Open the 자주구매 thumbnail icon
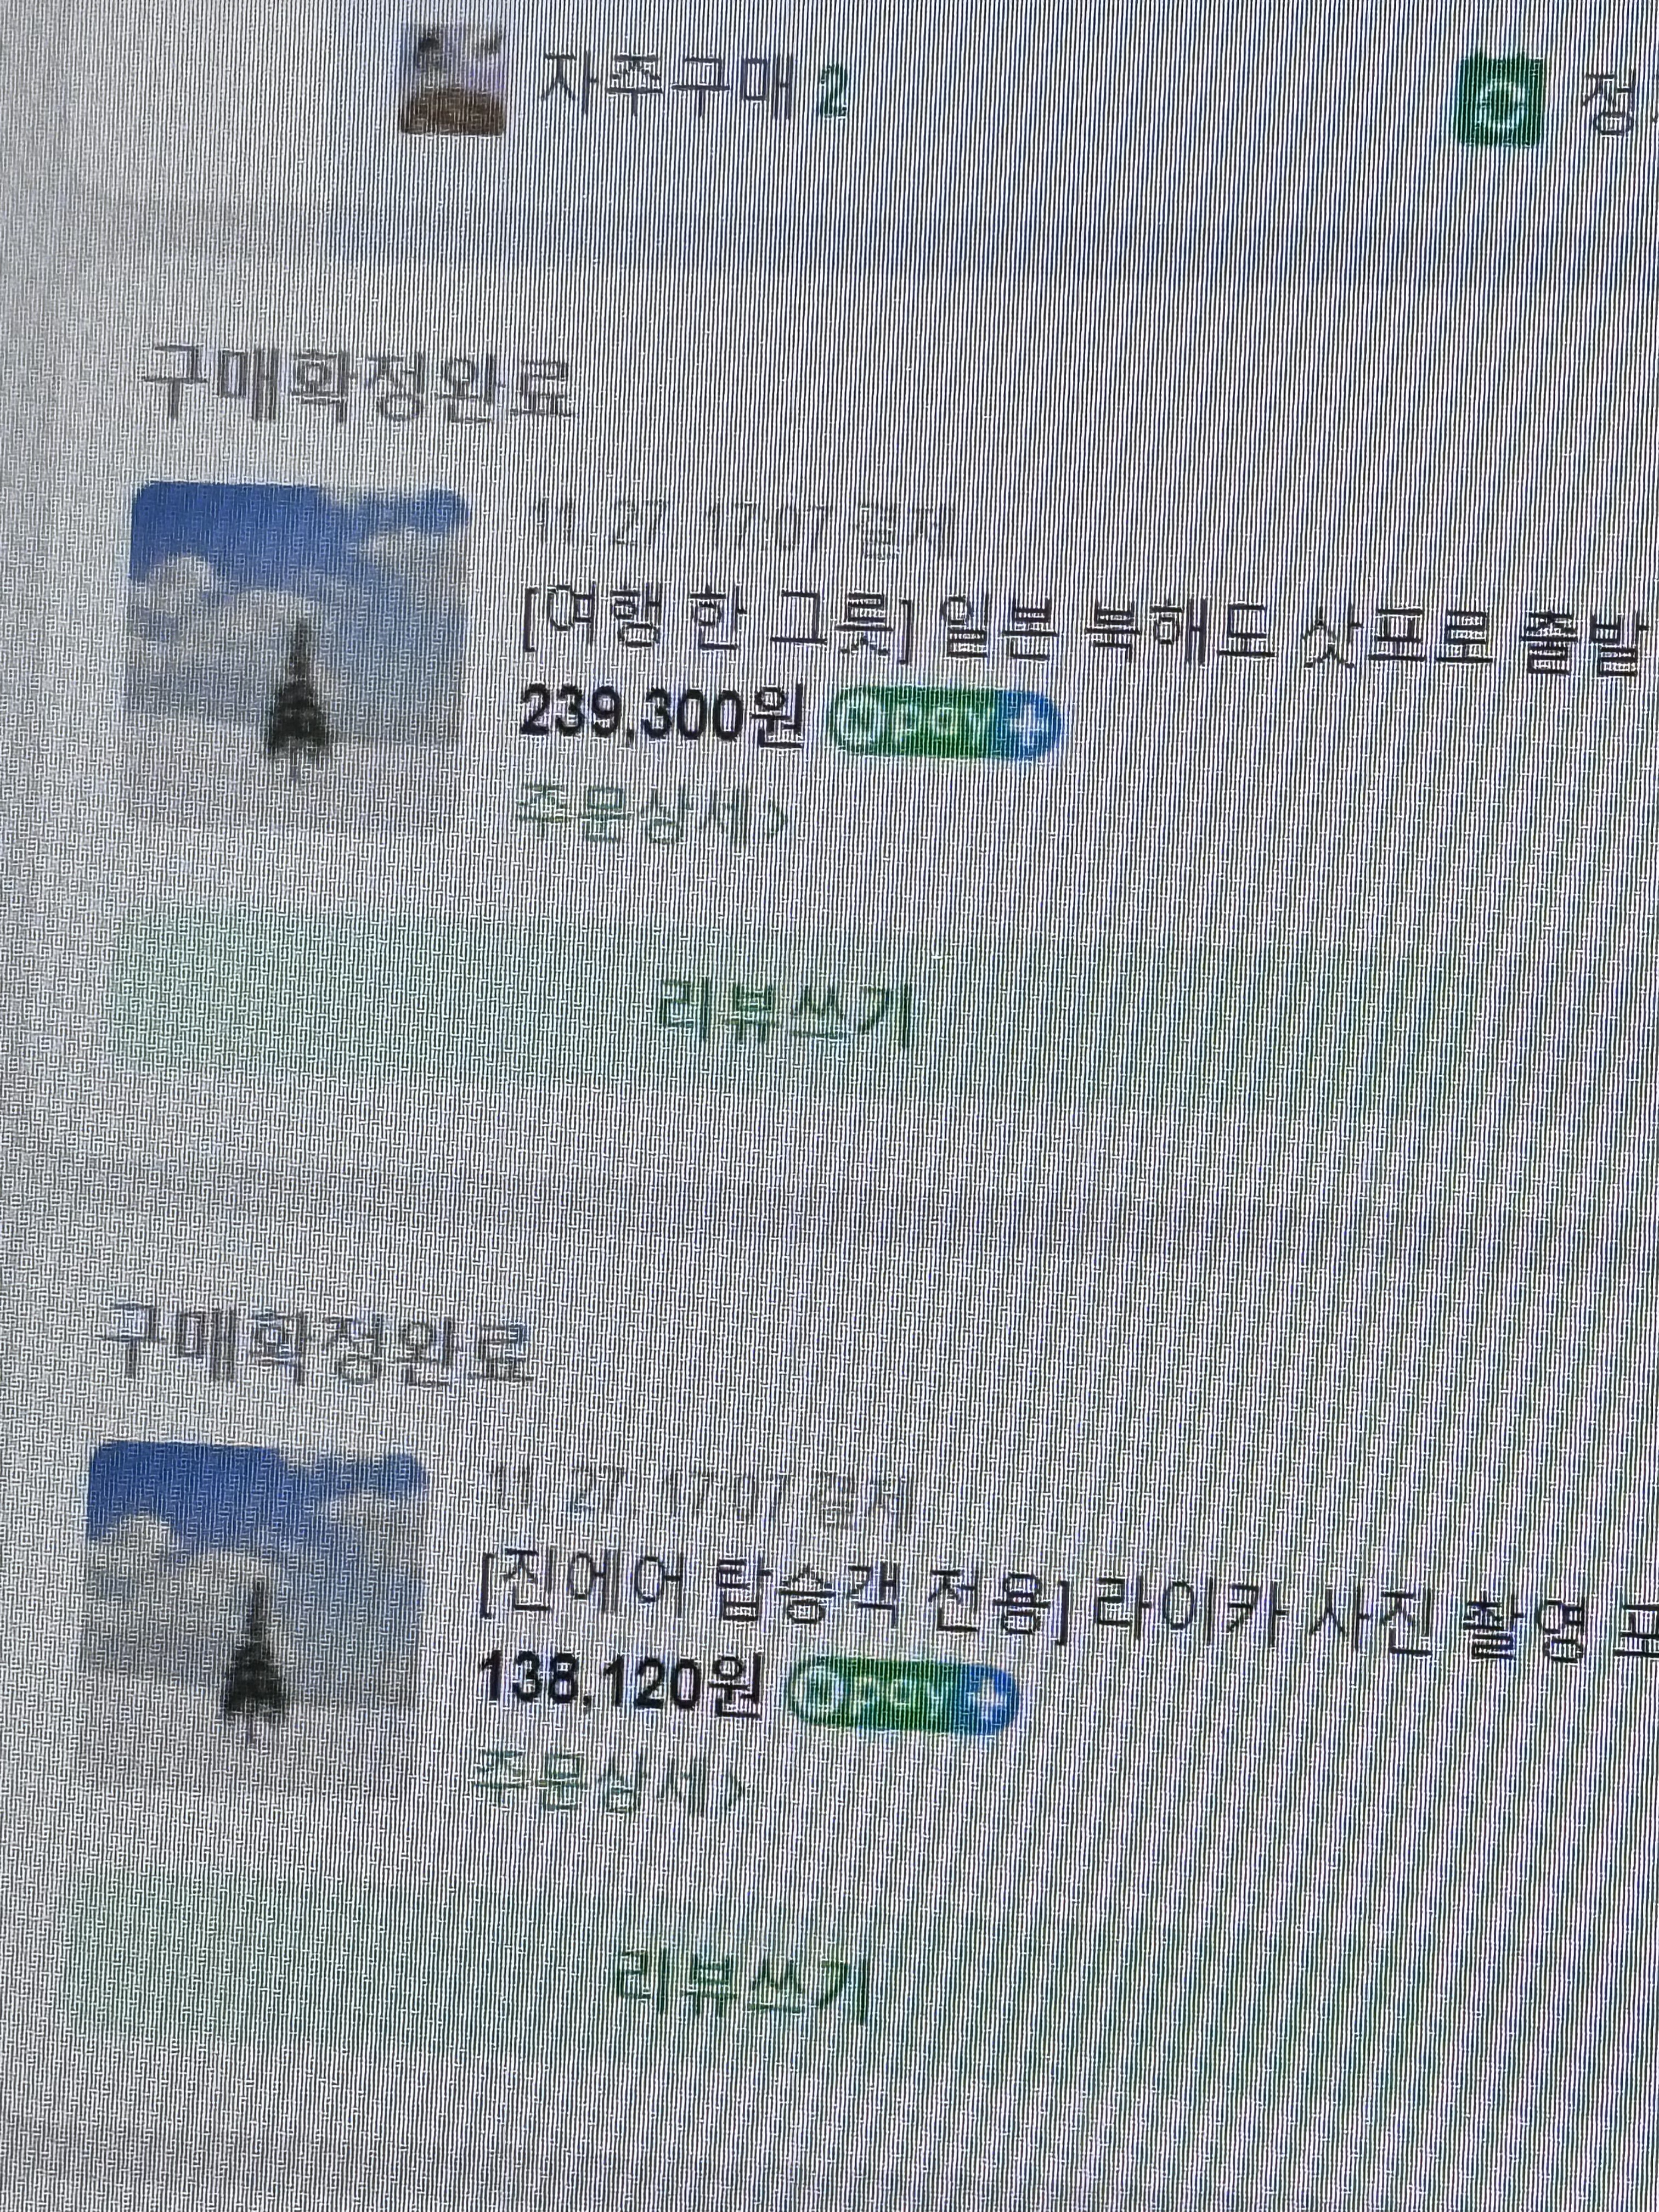 click(x=451, y=82)
